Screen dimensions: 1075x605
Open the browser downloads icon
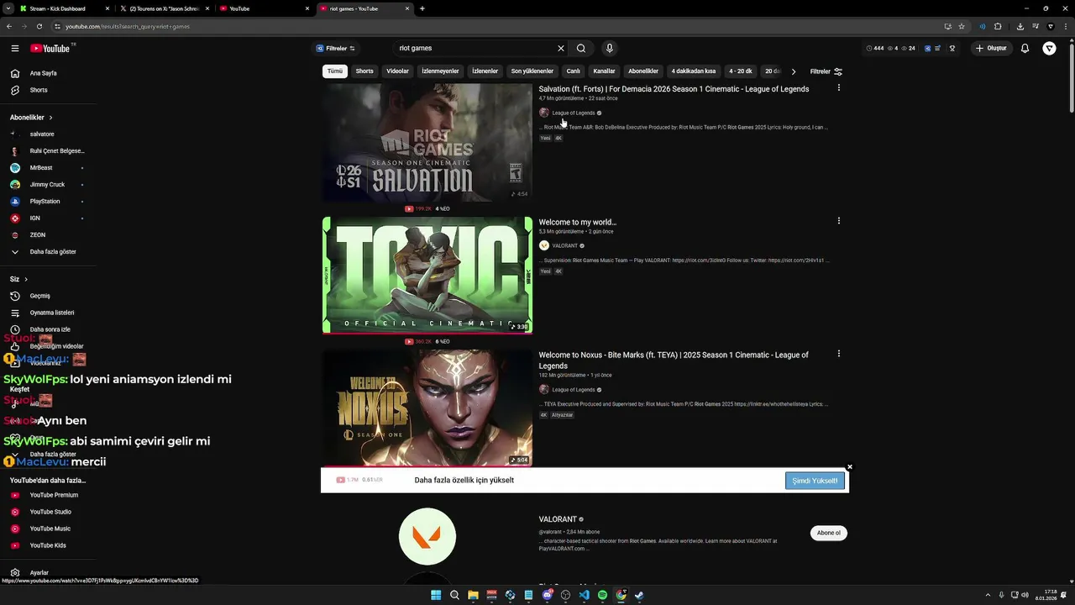[x=1020, y=26]
